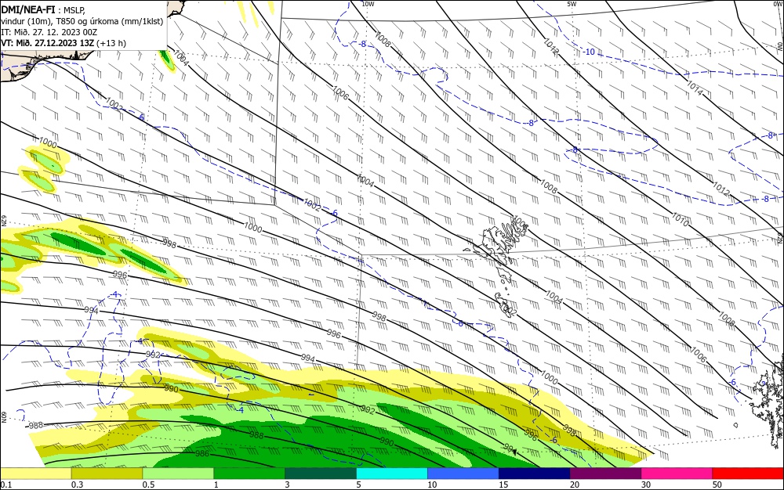Screen dimensions: 784x490
Task: Click the "986" isobar label
Action: point(202,453)
